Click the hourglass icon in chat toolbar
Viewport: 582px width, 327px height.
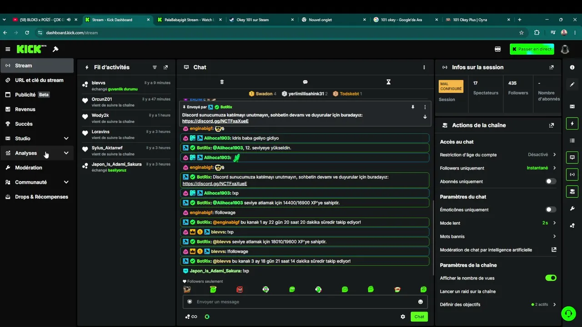pos(388,82)
